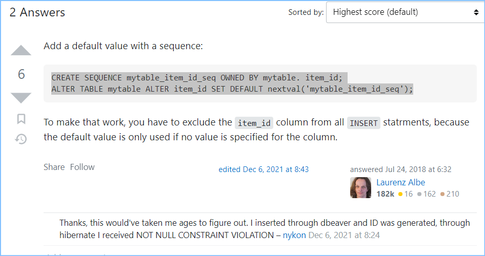
Task: Open commenter nykon's profile
Action: click(294, 235)
